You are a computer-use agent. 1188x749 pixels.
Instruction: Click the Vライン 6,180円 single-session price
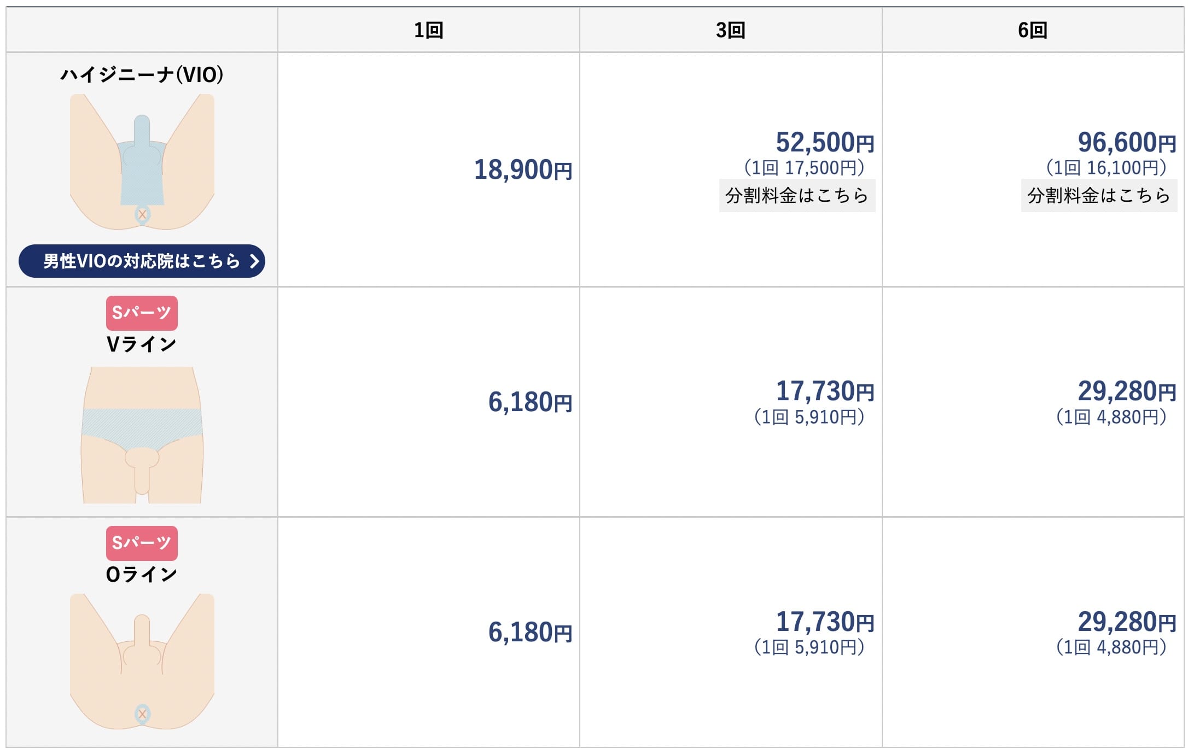pos(529,402)
